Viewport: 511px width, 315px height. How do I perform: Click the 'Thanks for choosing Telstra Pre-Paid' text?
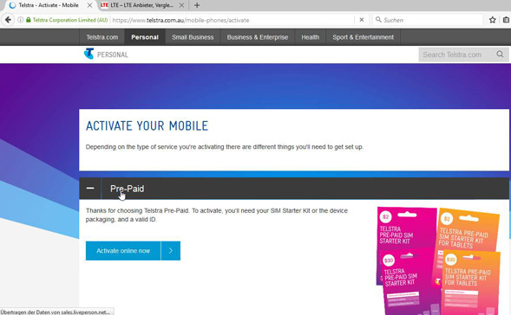[217, 215]
